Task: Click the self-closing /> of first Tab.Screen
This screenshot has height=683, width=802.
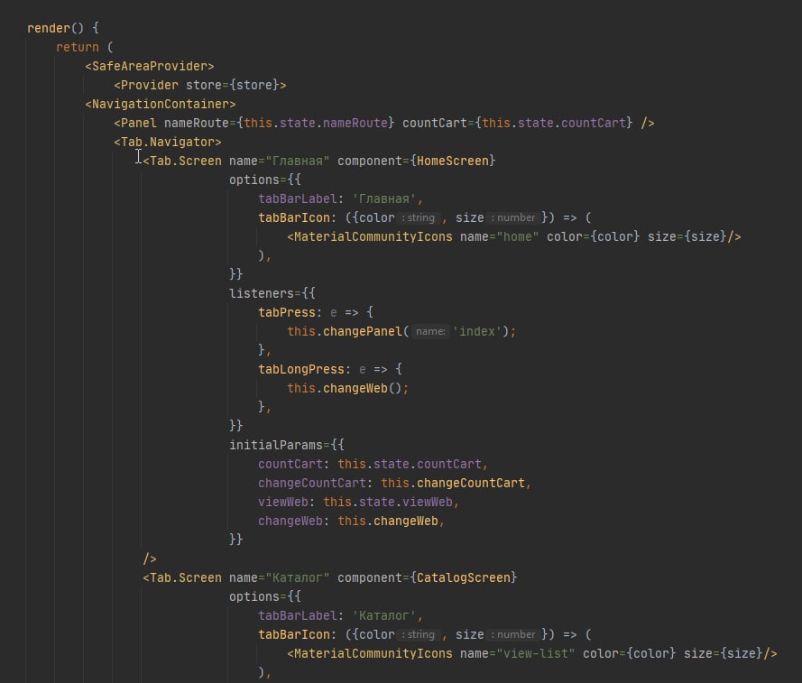Action: [x=150, y=558]
